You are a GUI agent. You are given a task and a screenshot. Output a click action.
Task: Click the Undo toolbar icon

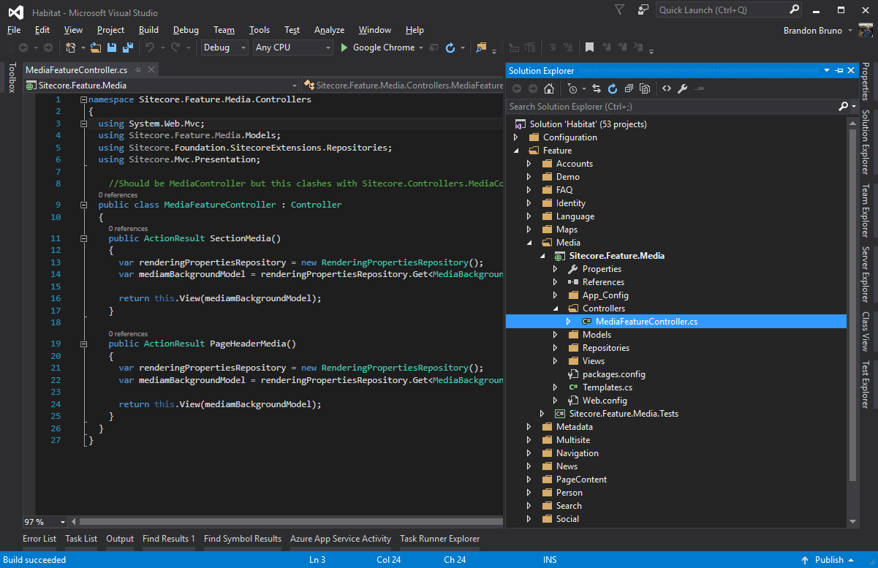pyautogui.click(x=150, y=47)
